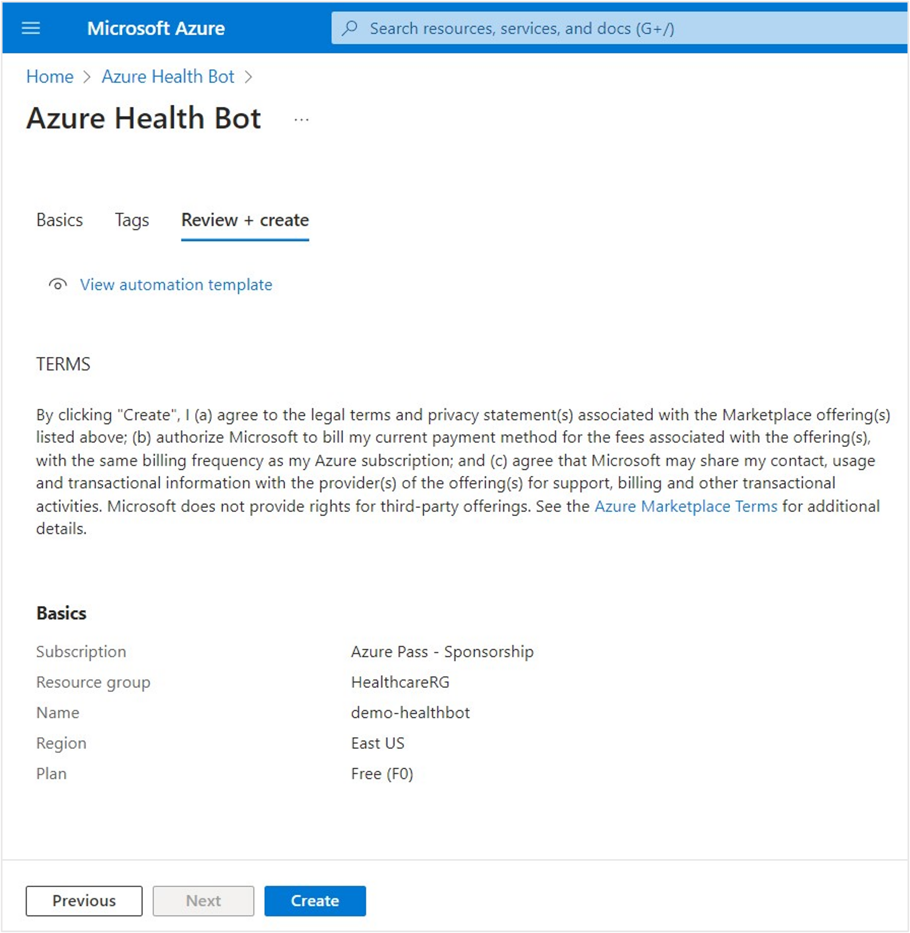Focus the Search resources, services, and docs field

pyautogui.click(x=619, y=28)
